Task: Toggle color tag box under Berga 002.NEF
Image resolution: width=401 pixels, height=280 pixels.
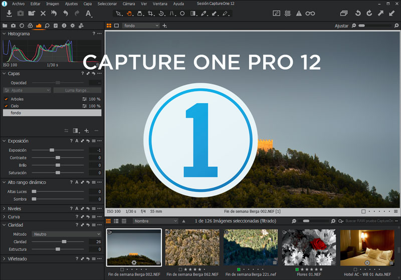Action: point(122,269)
